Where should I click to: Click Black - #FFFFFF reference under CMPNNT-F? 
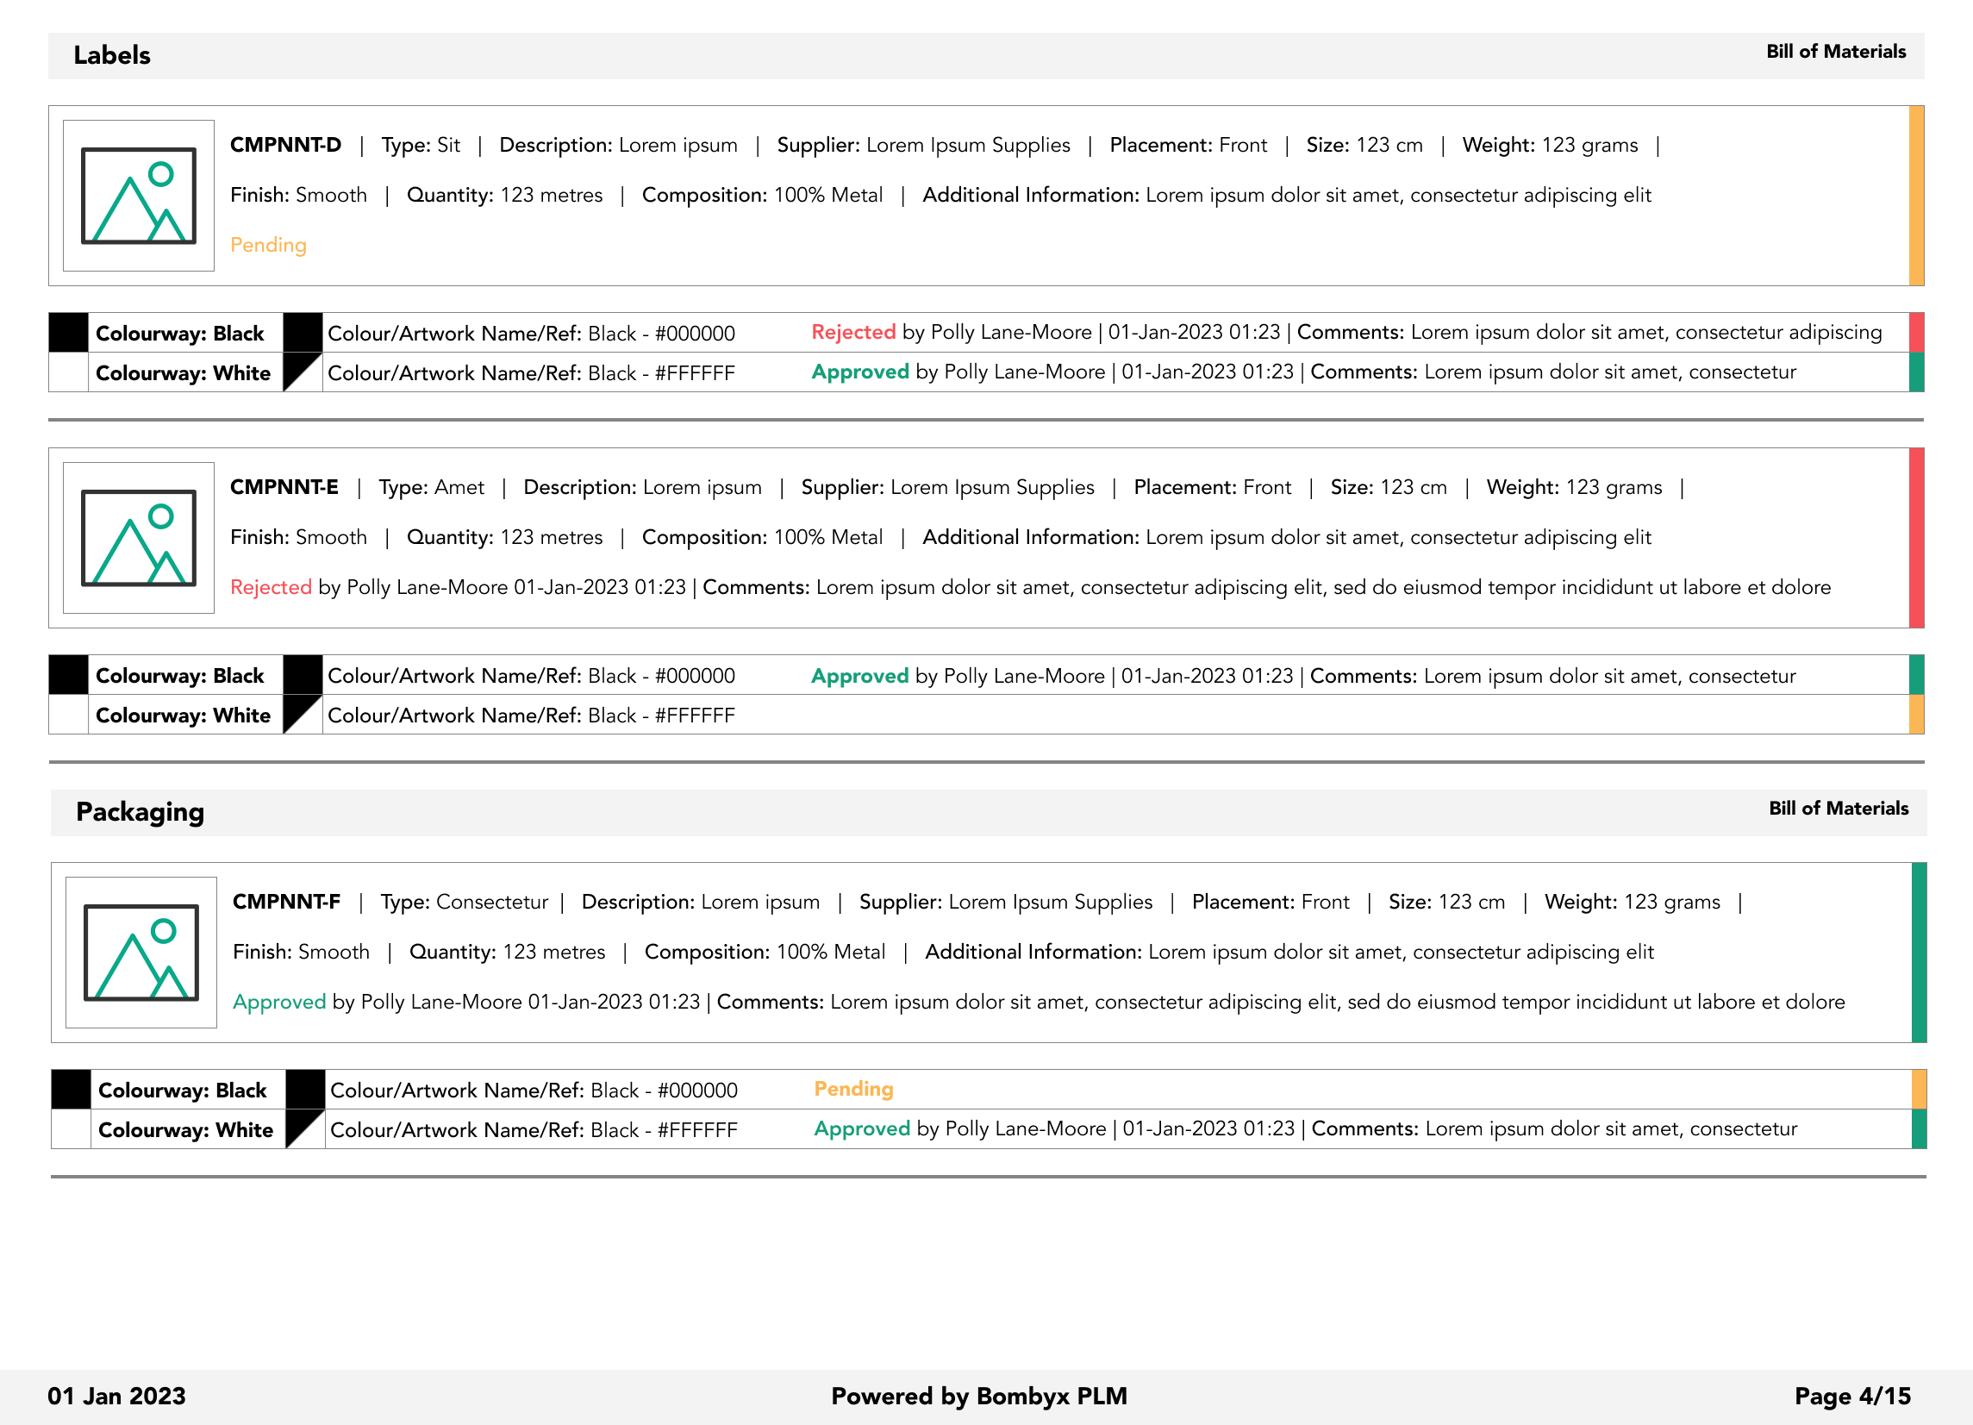(x=664, y=1130)
